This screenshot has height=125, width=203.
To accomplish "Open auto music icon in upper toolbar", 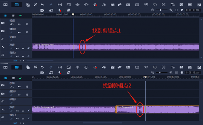I will (113, 5).
